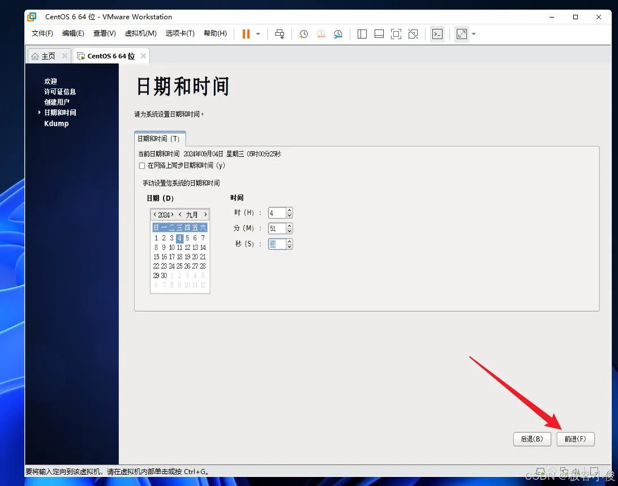This screenshot has width=618, height=486.
Task: Decrease the hour value
Action: pyautogui.click(x=290, y=216)
